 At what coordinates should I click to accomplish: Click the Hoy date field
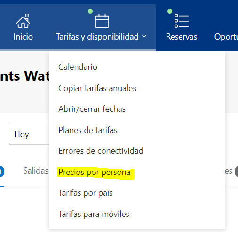pyautogui.click(x=29, y=134)
